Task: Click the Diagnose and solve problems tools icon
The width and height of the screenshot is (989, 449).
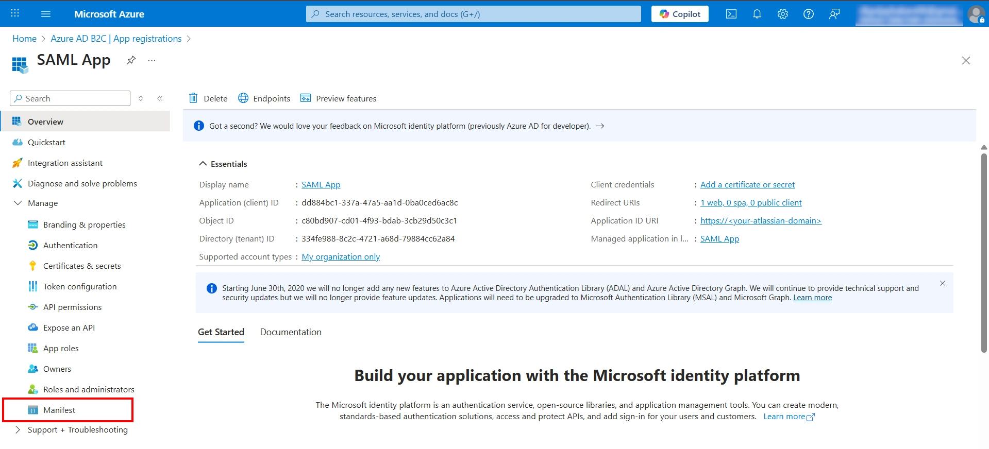Action: tap(18, 183)
